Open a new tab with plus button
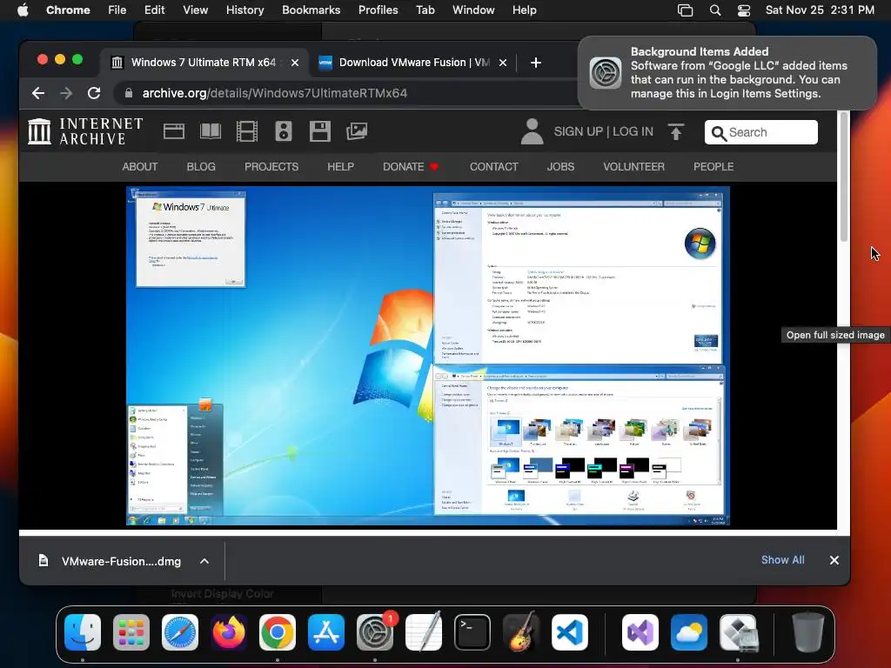891x668 pixels. point(535,63)
